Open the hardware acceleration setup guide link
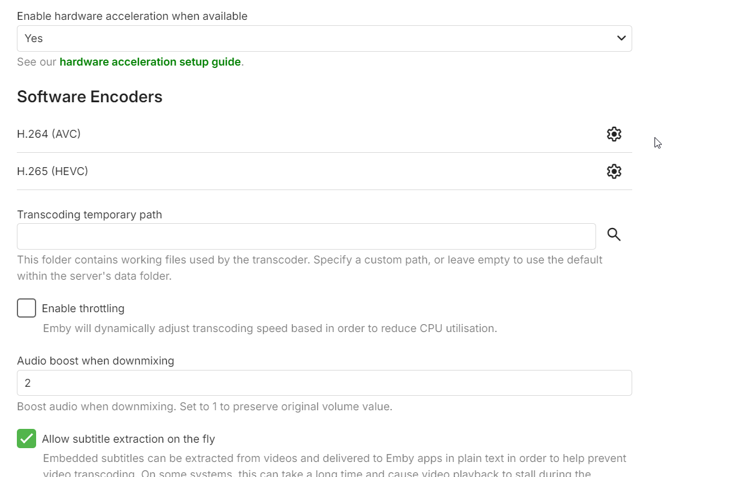The image size is (743, 477). [x=150, y=62]
